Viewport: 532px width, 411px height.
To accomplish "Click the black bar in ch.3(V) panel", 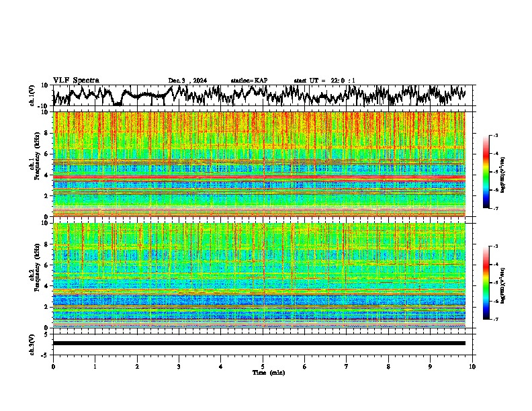I will click(x=259, y=343).
